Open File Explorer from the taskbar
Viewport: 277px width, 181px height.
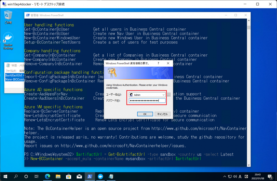[x=58, y=176]
